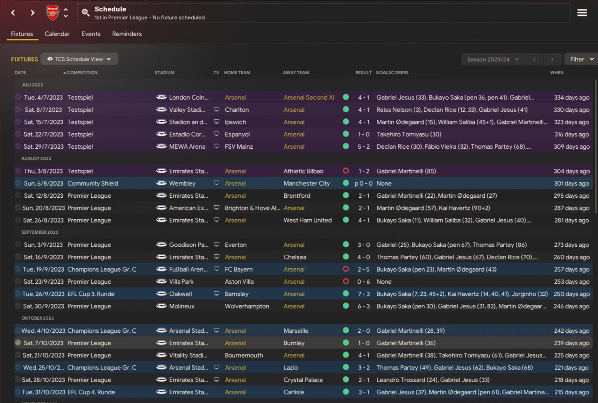This screenshot has width=598, height=403.
Task: Go back with the left arrow
Action: pos(13,13)
